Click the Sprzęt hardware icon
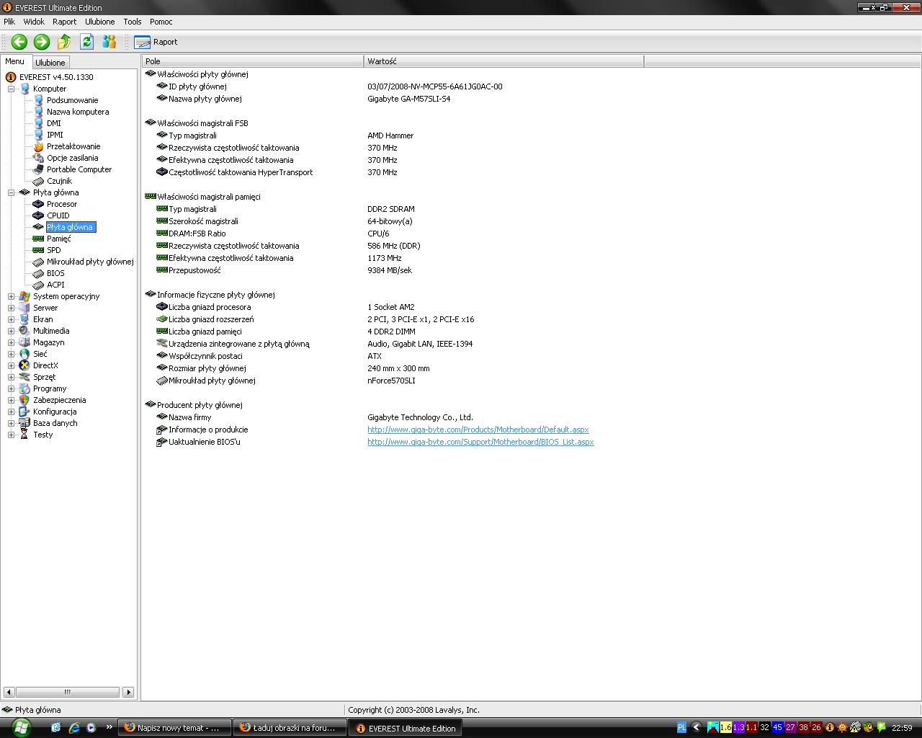The height and width of the screenshot is (738, 922). (24, 377)
